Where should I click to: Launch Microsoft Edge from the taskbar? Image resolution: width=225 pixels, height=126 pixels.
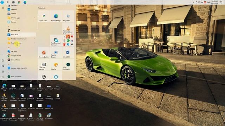(25, 2)
